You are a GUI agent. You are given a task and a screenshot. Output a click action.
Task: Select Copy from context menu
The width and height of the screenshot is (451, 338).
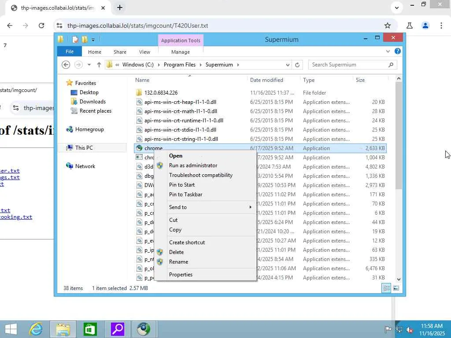tap(175, 230)
